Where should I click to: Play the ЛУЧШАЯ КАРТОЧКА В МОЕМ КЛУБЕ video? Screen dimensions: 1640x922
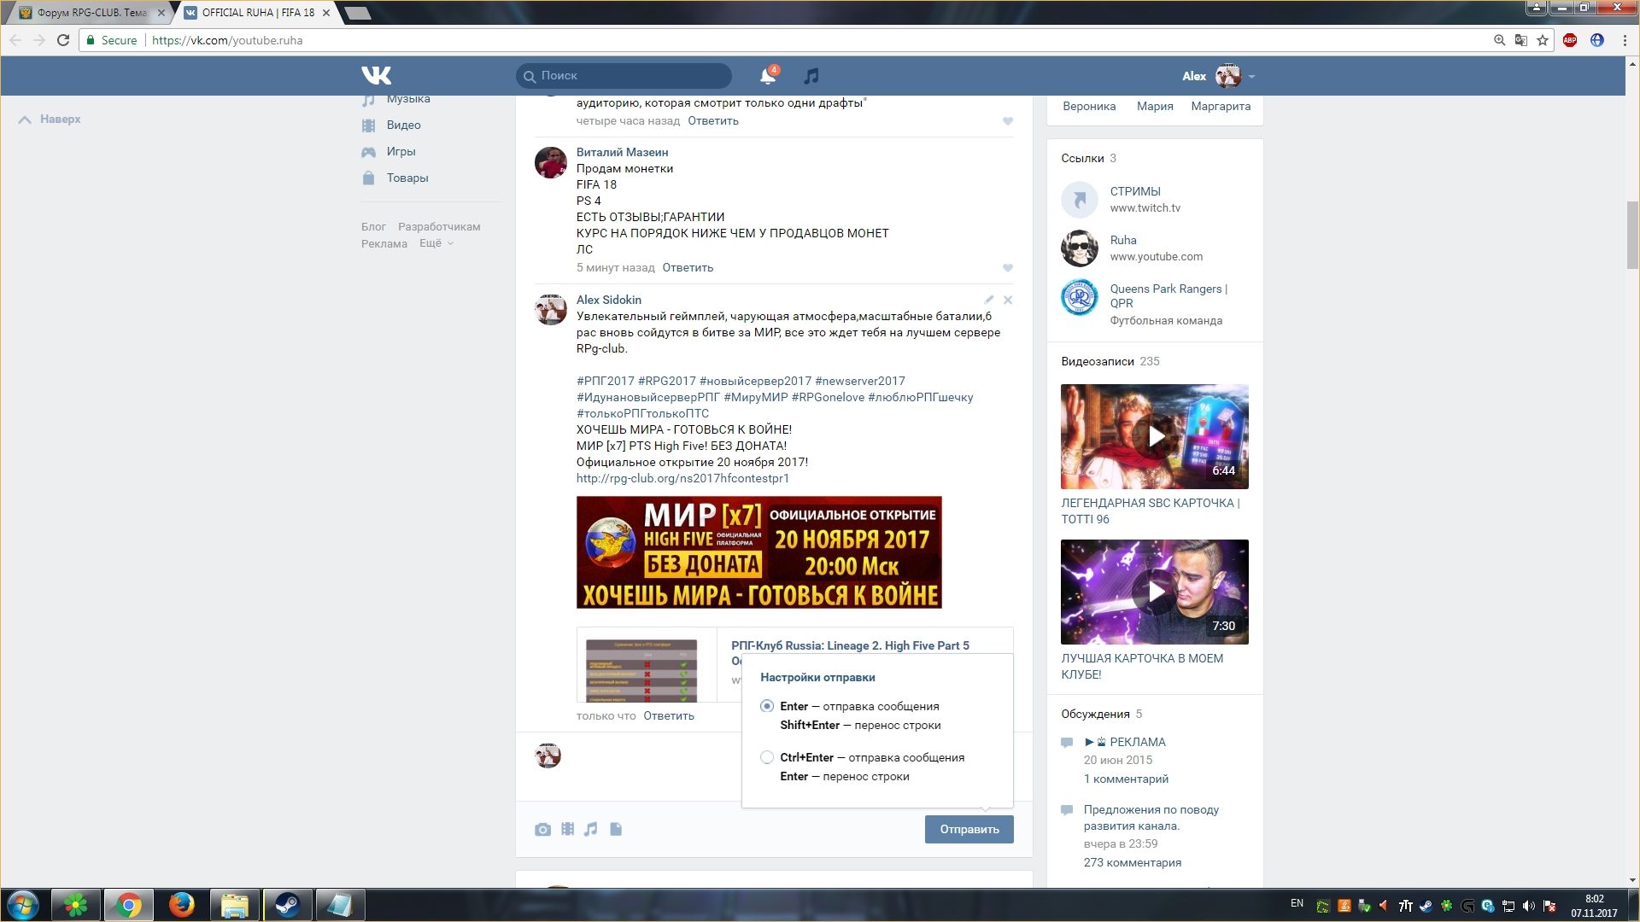click(1155, 592)
